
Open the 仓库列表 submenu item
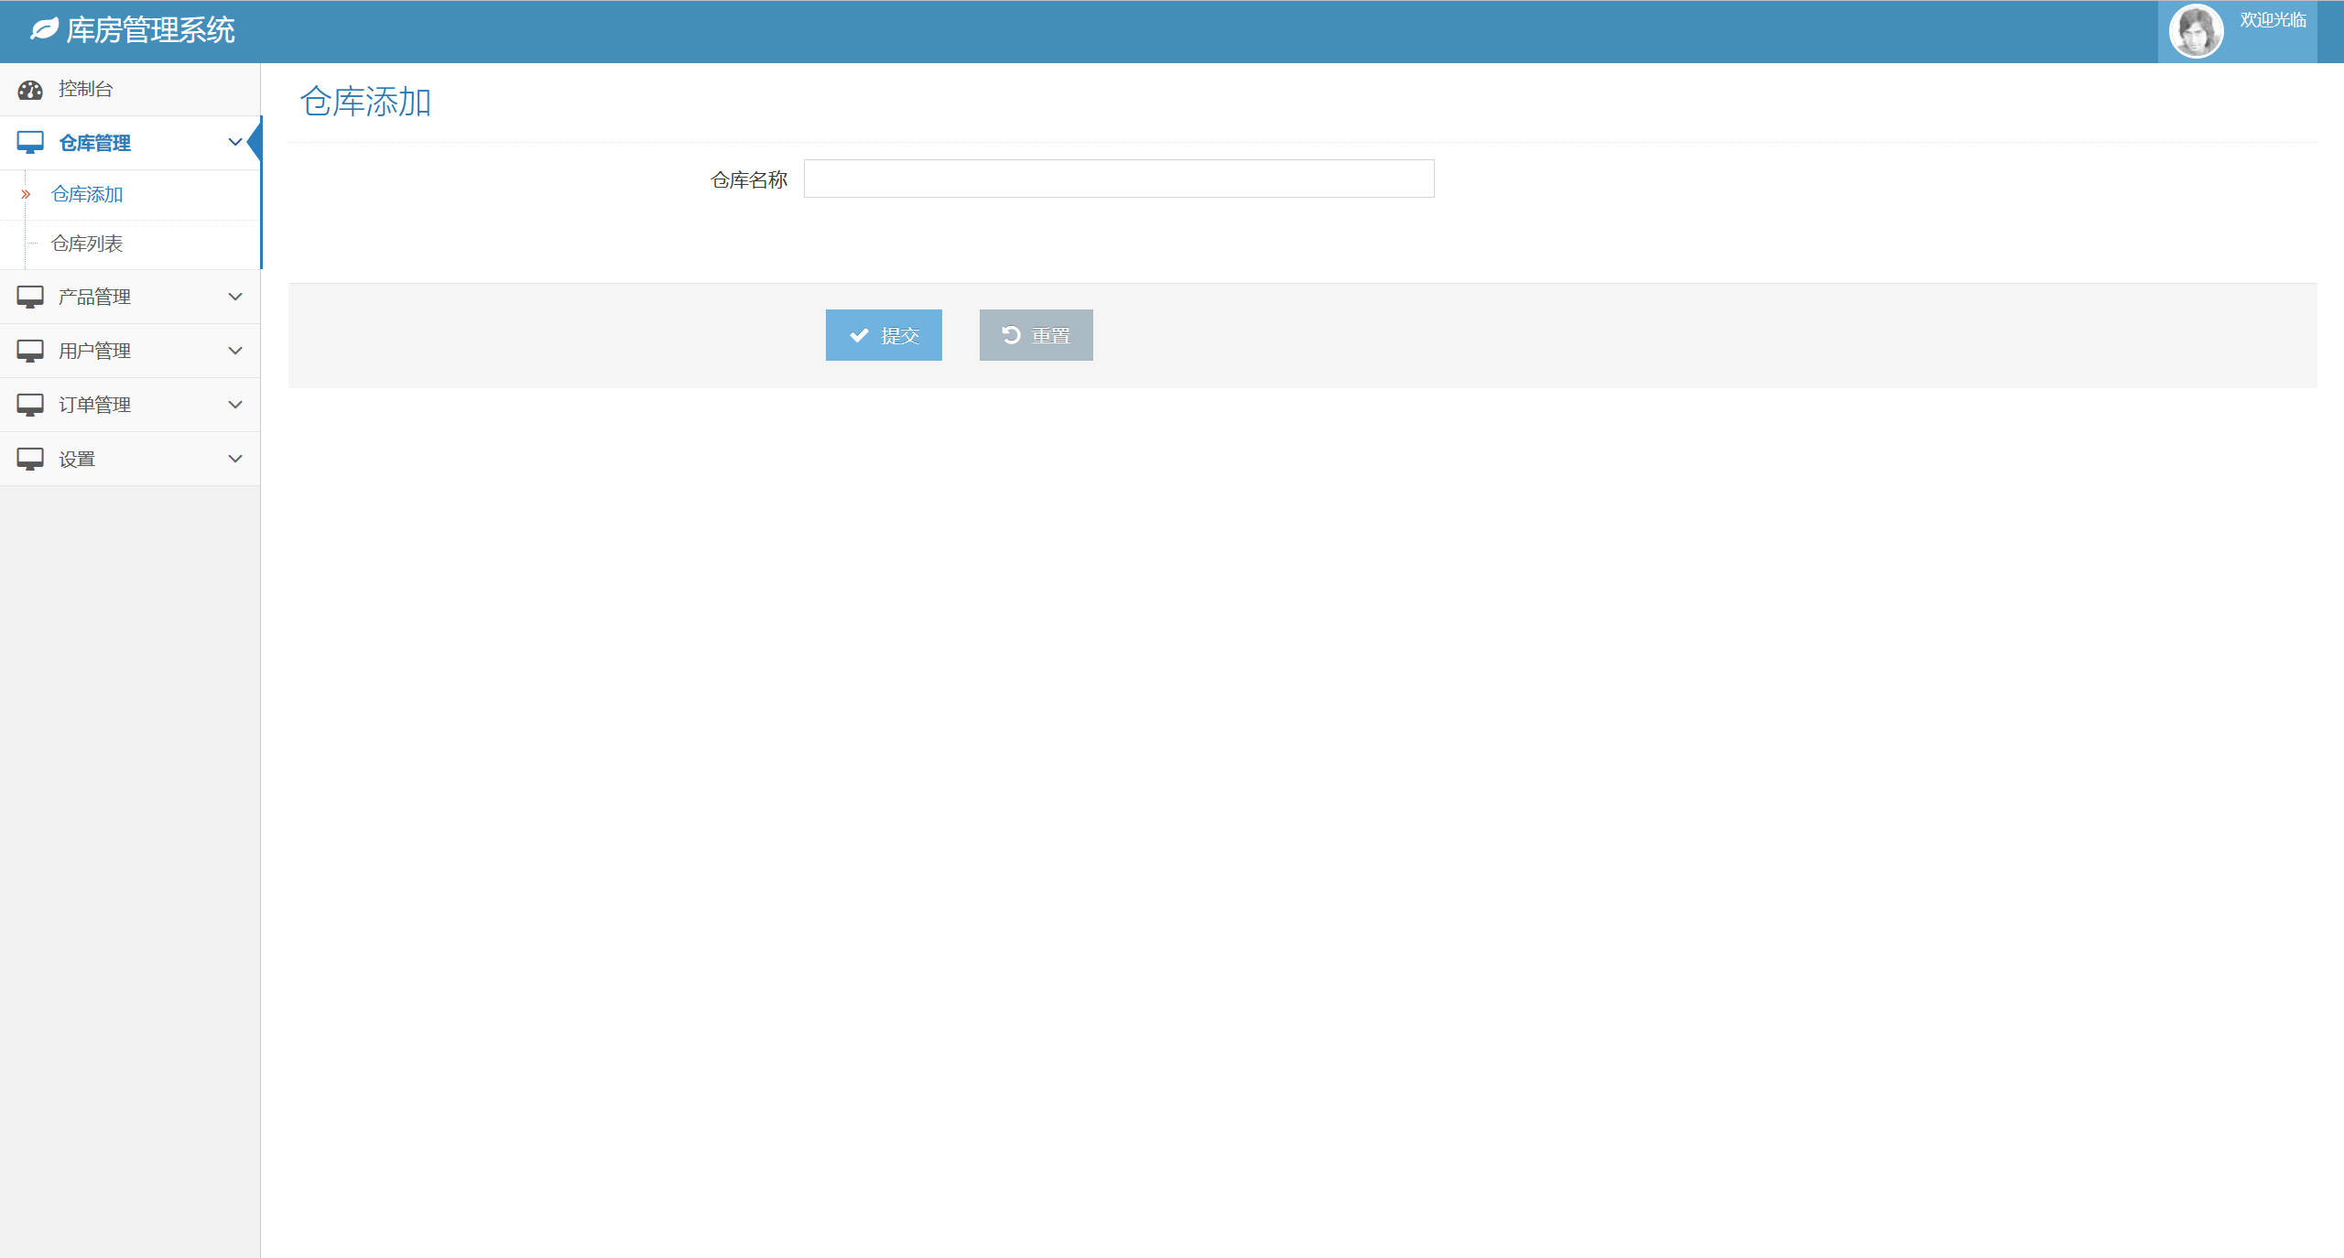(x=87, y=244)
